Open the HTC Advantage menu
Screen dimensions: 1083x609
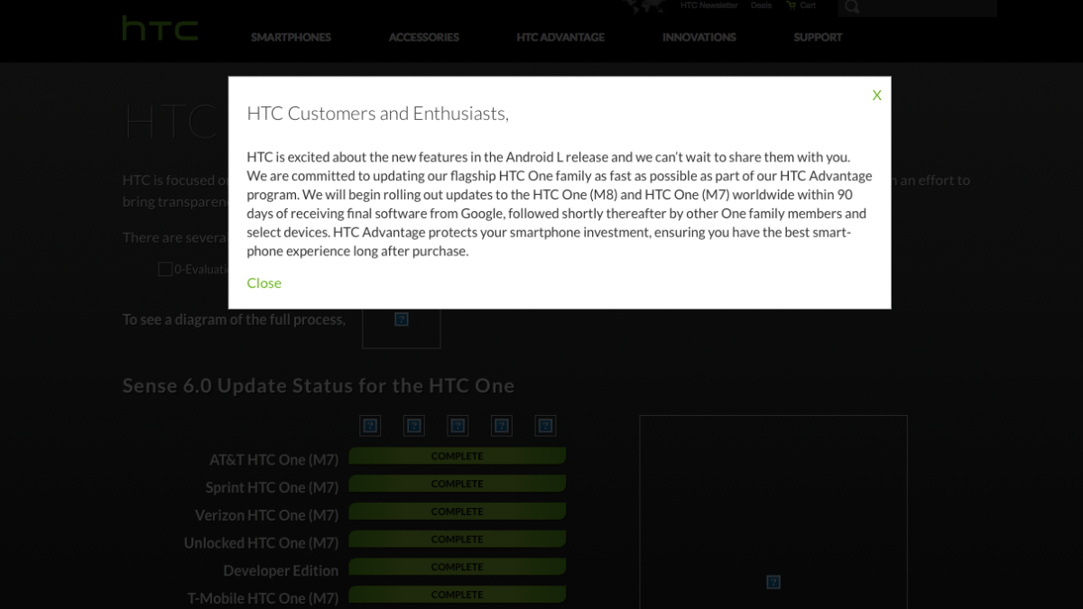click(x=560, y=37)
